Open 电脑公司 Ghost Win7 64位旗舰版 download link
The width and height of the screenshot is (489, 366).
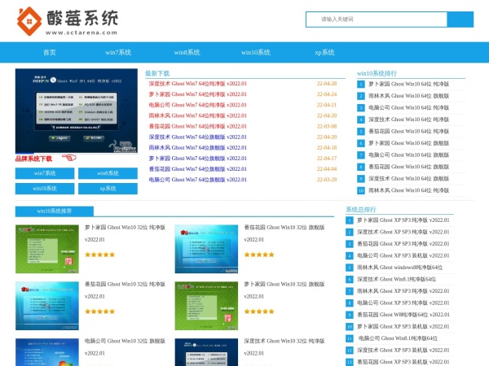click(198, 180)
